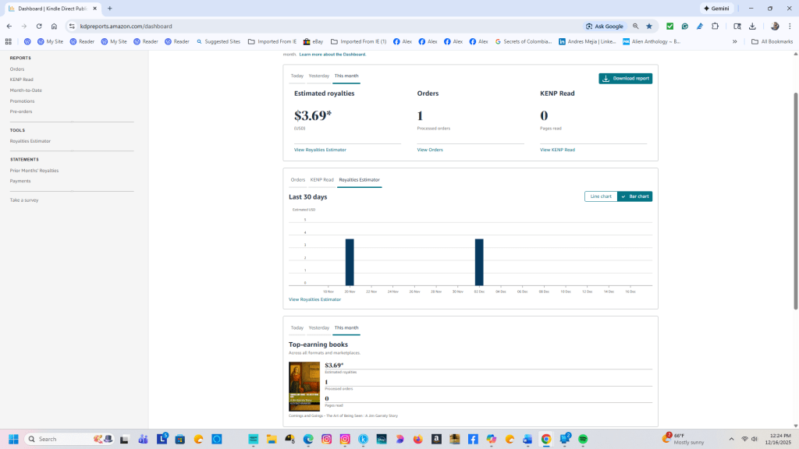Open the Chrome three-dot menu
The image size is (799, 449).
click(790, 26)
